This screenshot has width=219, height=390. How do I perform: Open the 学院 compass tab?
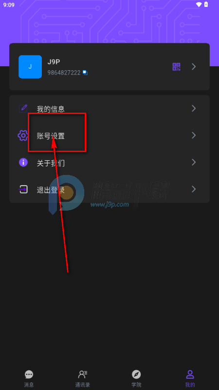(x=136, y=378)
